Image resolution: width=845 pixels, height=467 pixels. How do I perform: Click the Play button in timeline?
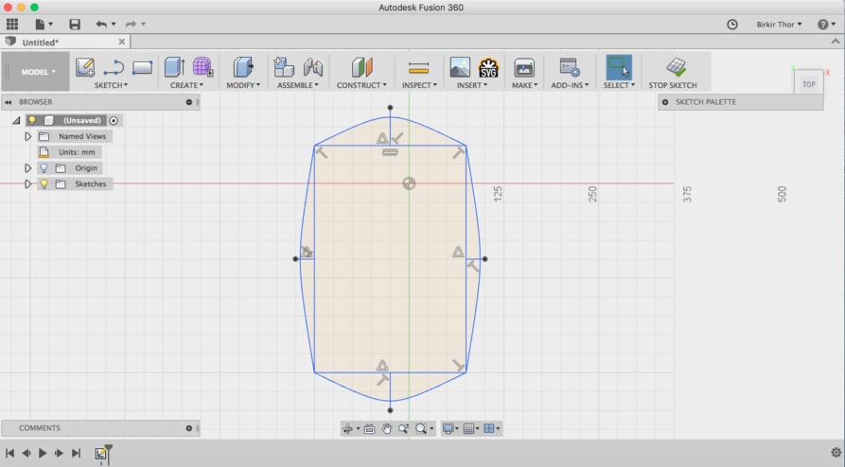(x=43, y=453)
